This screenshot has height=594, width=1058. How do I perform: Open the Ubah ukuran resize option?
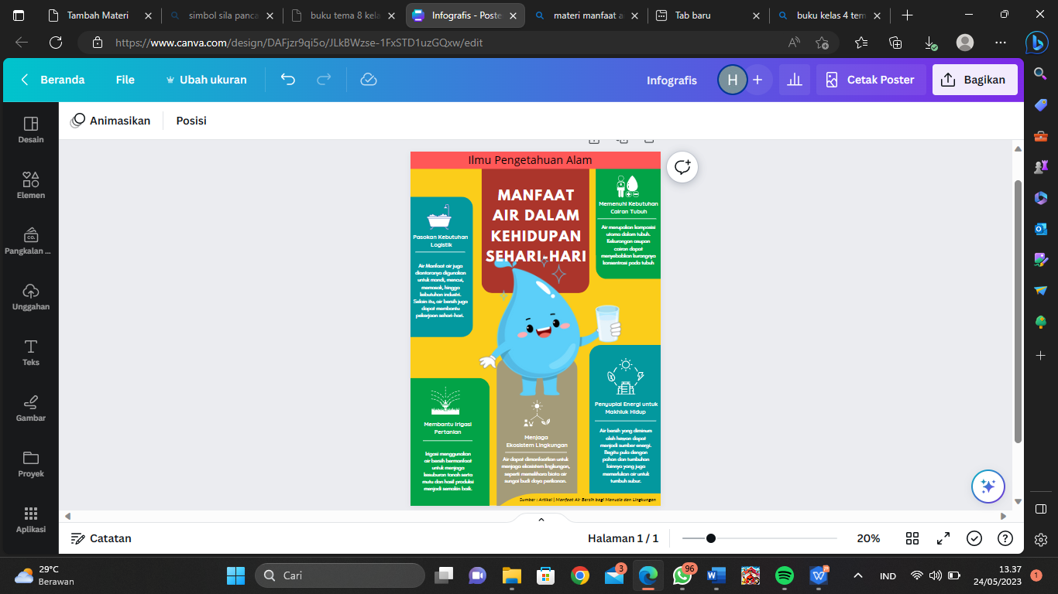[206, 80]
